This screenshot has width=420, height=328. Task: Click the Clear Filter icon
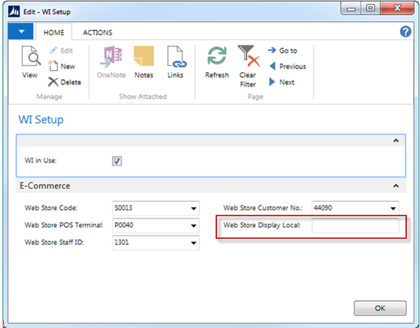click(x=249, y=56)
